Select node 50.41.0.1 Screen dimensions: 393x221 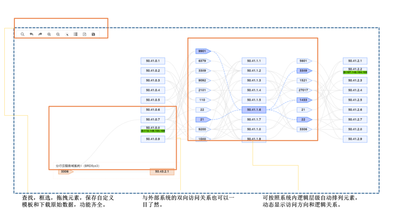[153, 61]
